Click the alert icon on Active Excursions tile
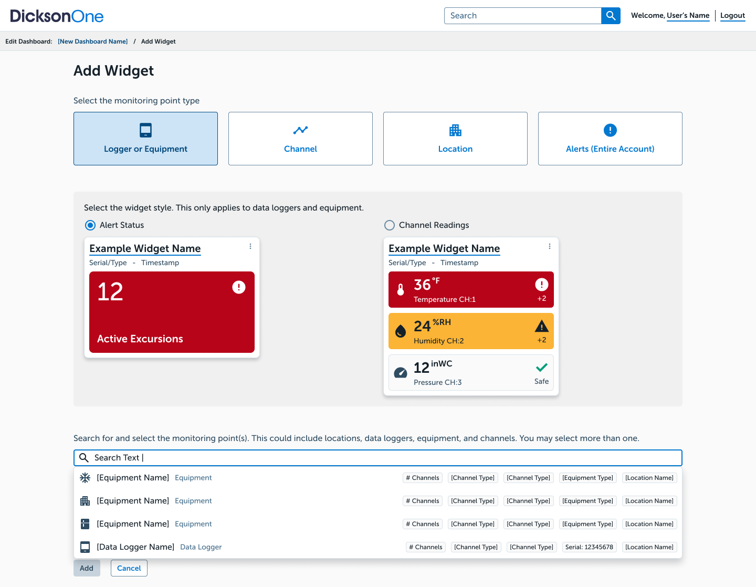756x587 pixels. click(239, 287)
